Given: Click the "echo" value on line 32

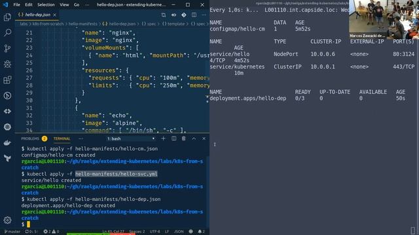Looking at the screenshot, I should tap(119, 116).
